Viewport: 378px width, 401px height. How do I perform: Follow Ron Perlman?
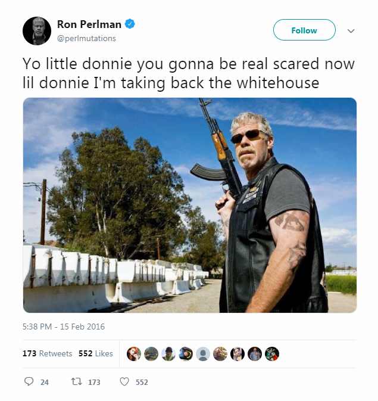(304, 30)
